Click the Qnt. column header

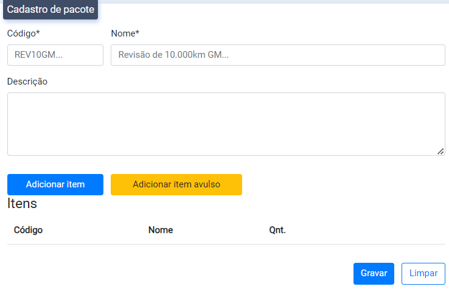277,230
